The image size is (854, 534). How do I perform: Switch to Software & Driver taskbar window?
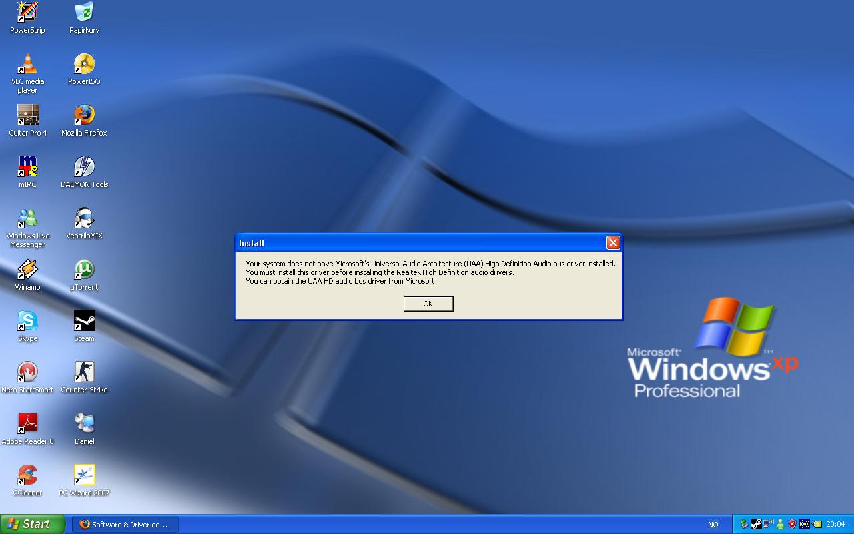[125, 525]
